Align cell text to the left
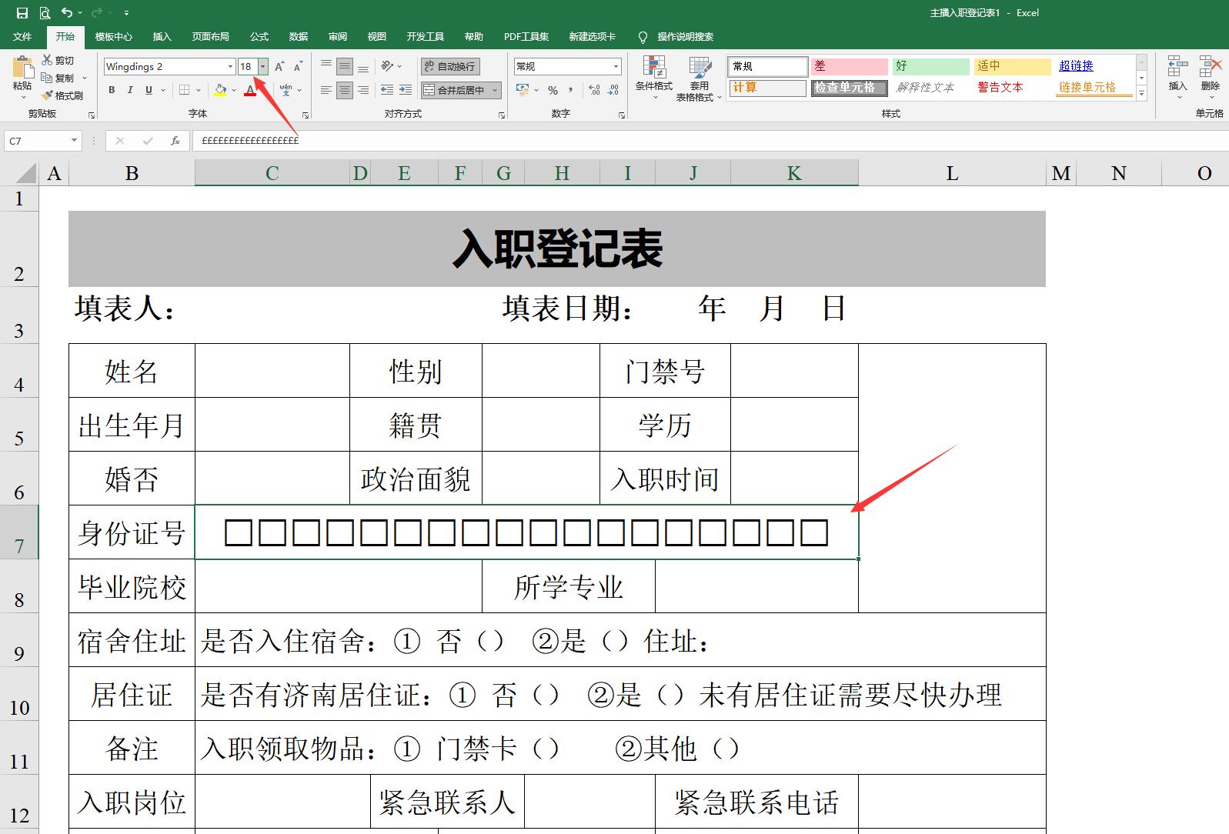 coord(326,90)
